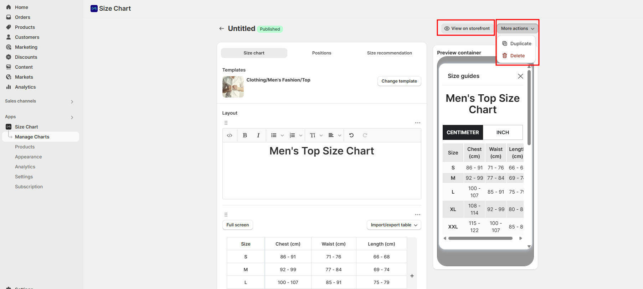643x289 pixels.
Task: Open the text size dropdown
Action: click(x=316, y=135)
